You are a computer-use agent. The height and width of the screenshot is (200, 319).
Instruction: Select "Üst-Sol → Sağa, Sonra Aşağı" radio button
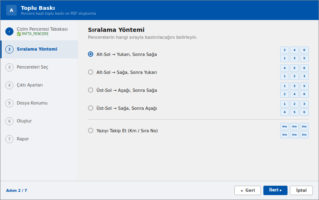coord(90,108)
